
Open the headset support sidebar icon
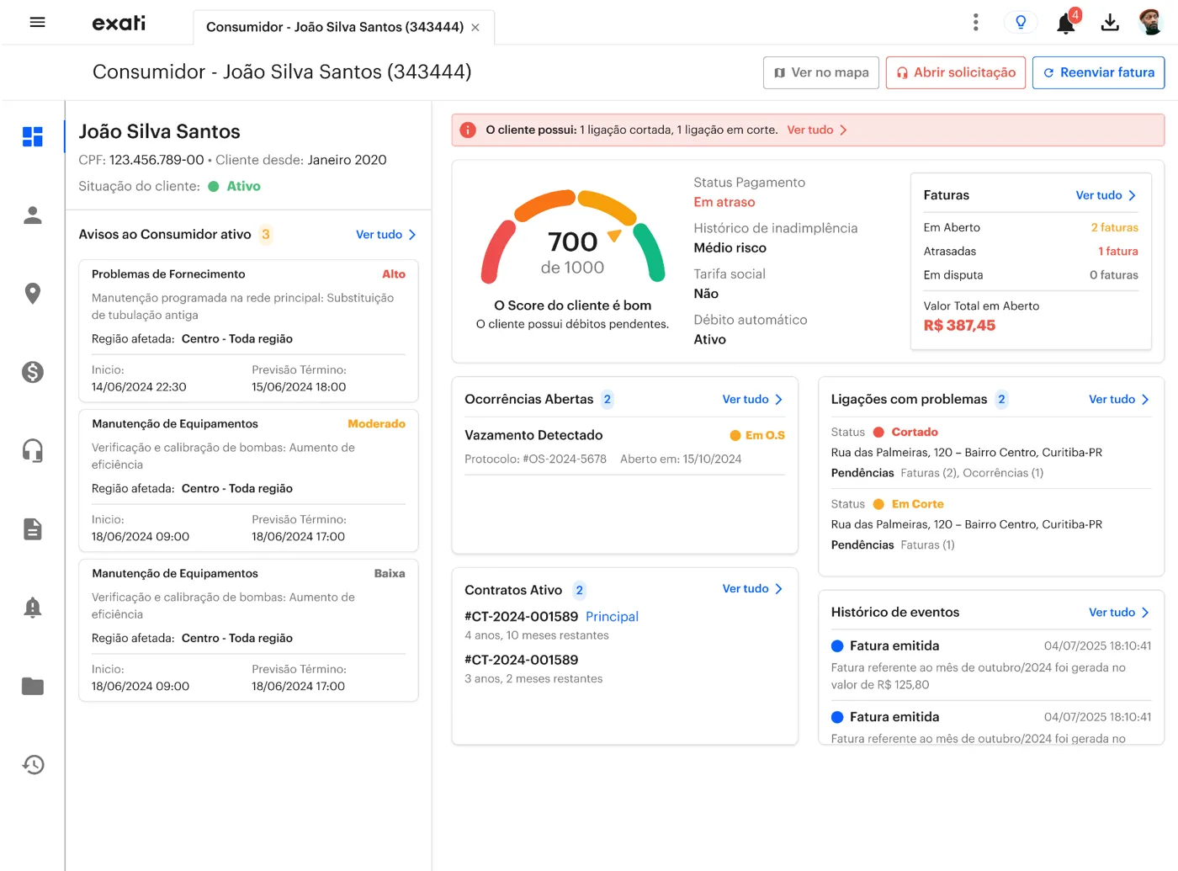[x=33, y=450]
